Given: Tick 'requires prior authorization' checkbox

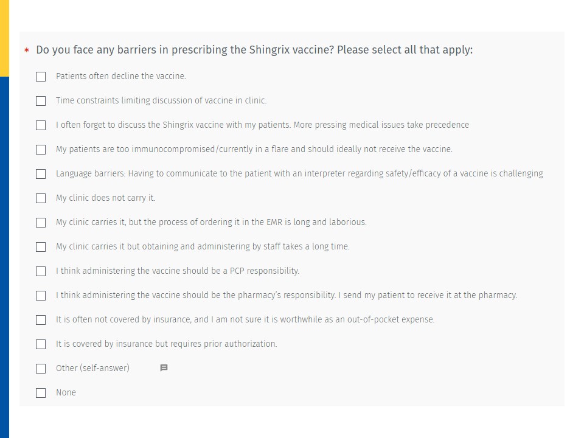Looking at the screenshot, I should coord(41,344).
